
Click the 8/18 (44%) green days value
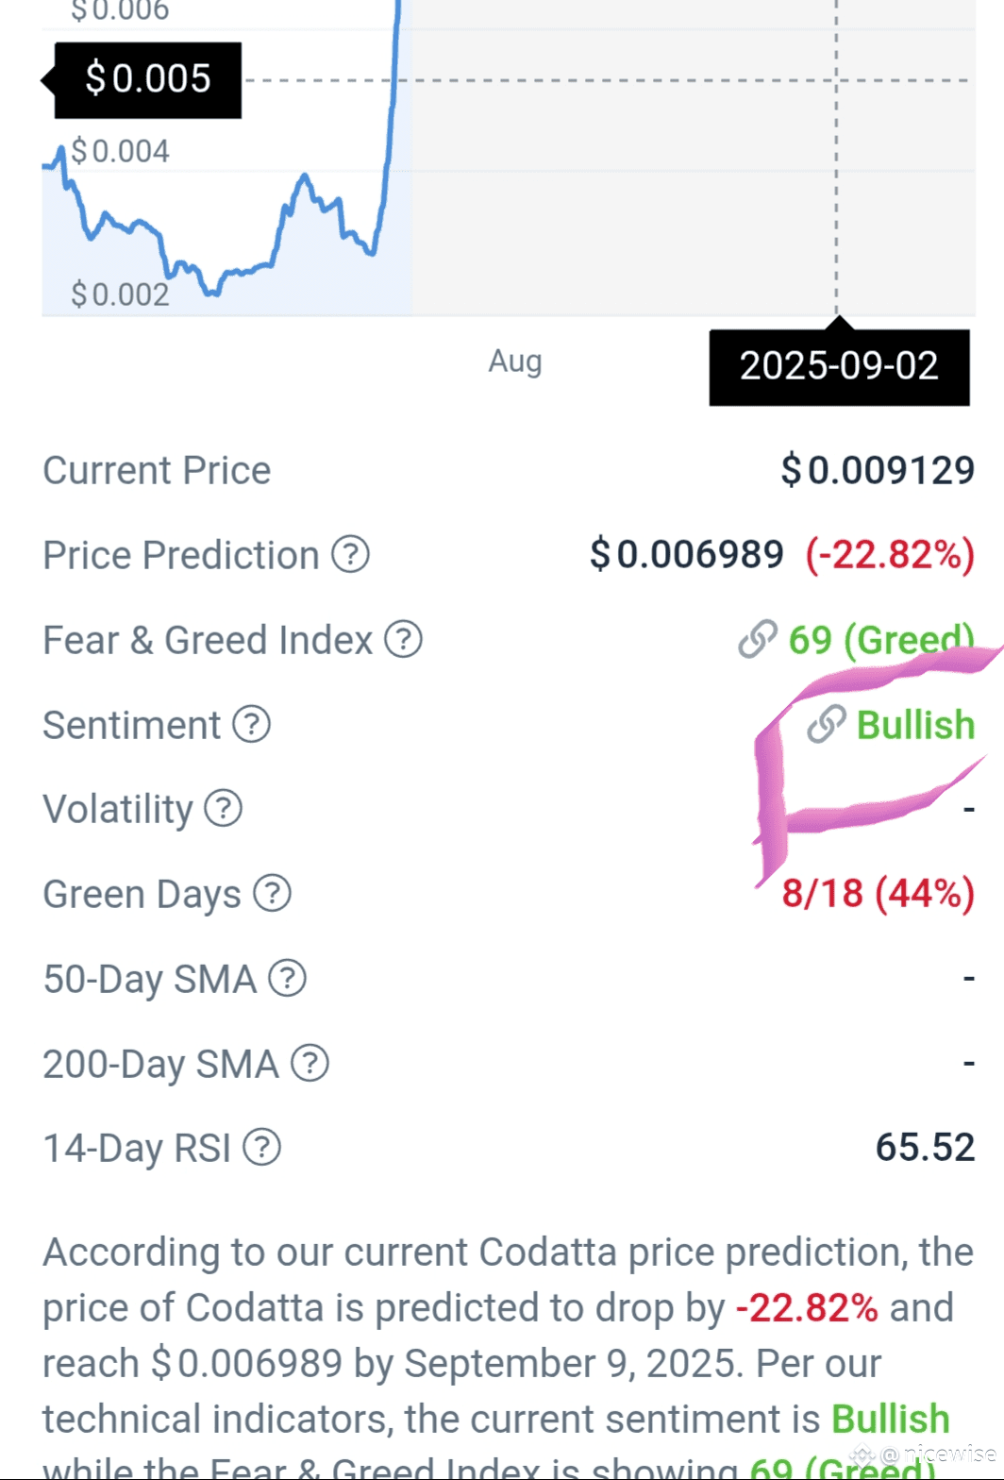point(878,894)
